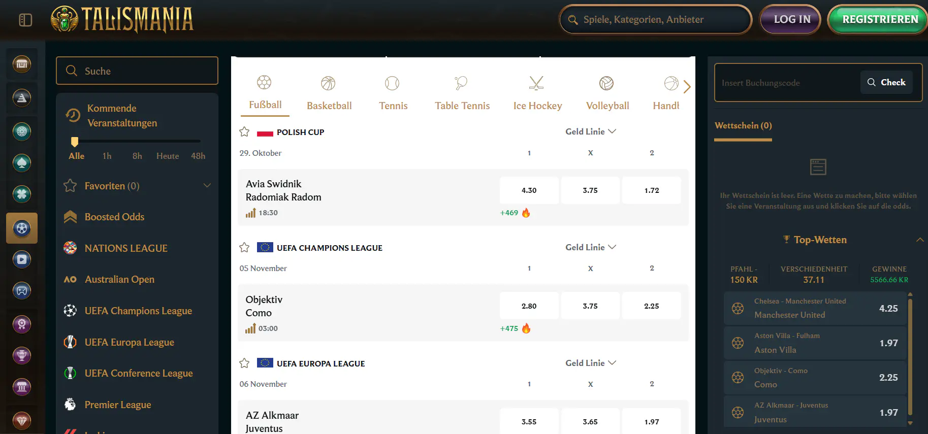The image size is (928, 434).
Task: Open the game controller rail icon
Action: [x=22, y=291]
